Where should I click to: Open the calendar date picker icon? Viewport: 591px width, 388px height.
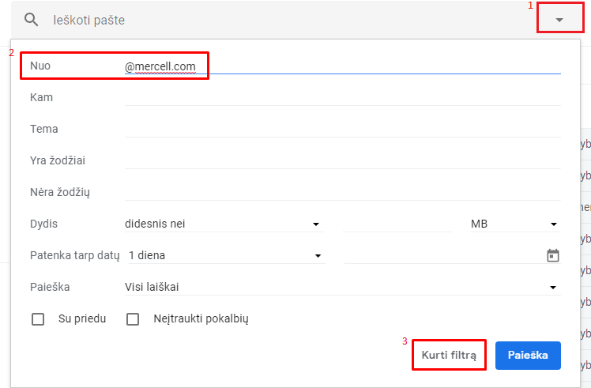553,255
